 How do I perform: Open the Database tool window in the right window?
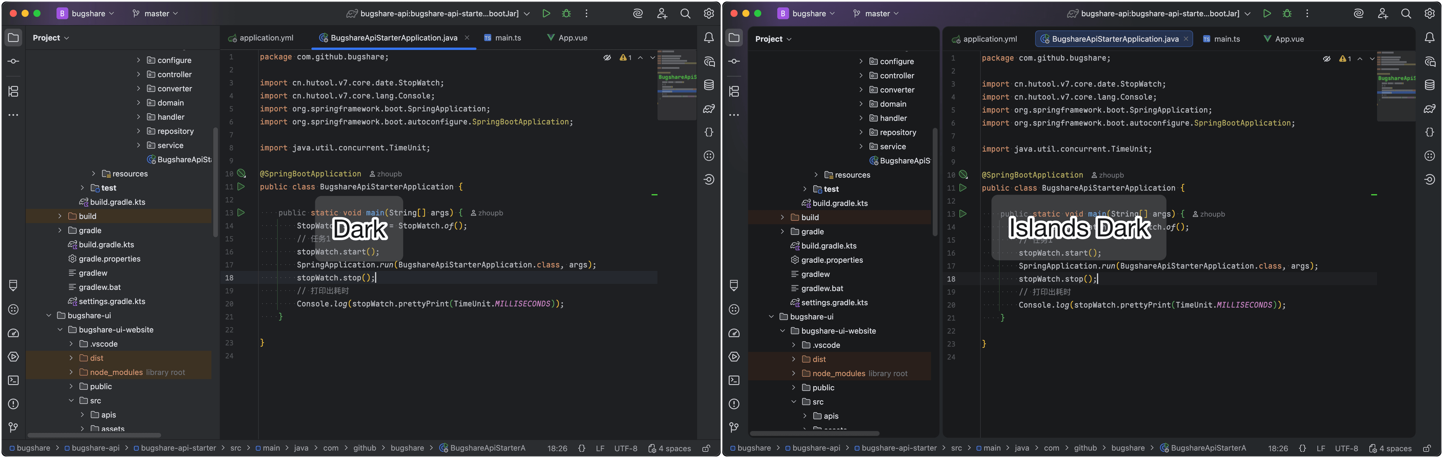1429,85
